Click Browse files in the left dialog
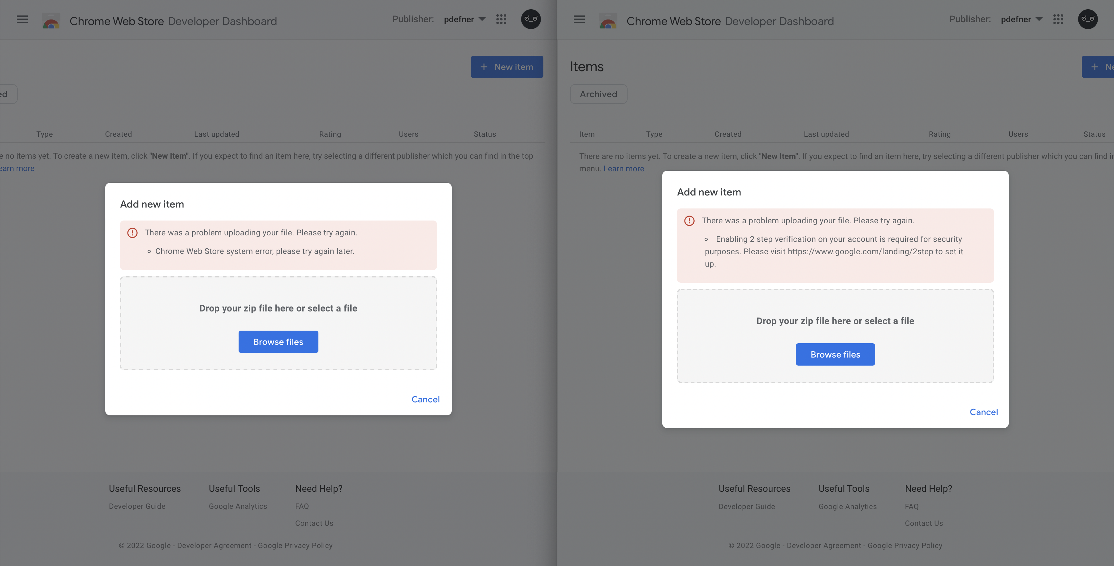 278,341
